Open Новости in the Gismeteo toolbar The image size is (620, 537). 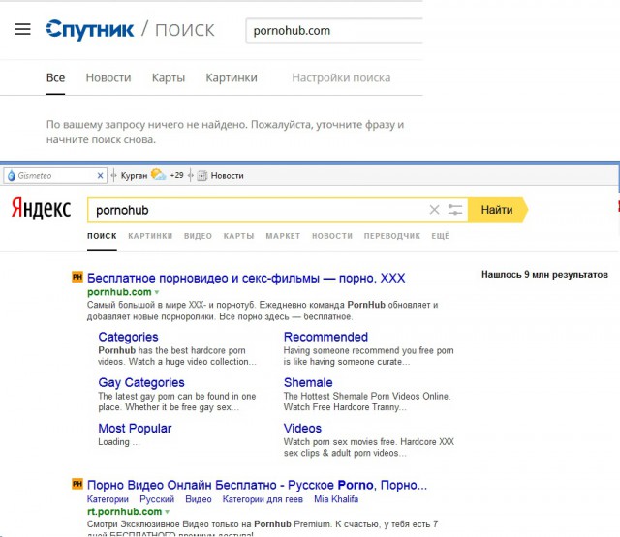[227, 176]
